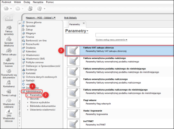Click the Brak blokady link
This screenshot has height=129, width=174.
70,18
